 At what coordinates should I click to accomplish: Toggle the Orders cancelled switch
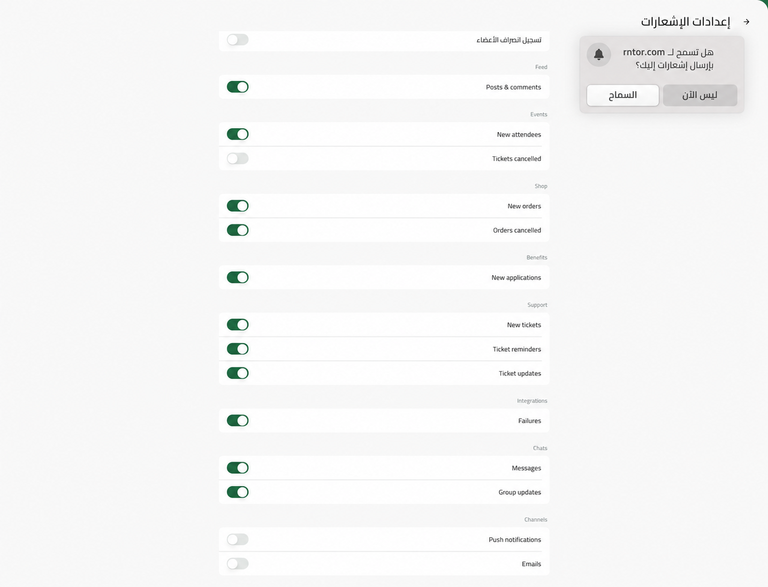pos(238,230)
